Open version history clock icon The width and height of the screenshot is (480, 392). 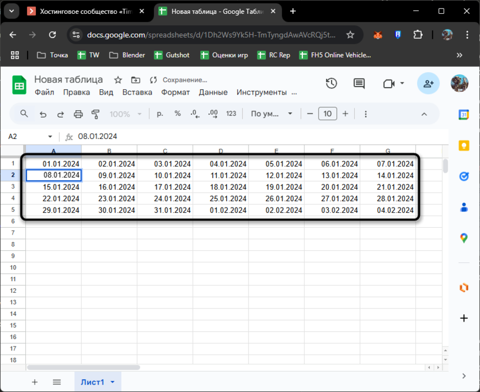coord(331,84)
